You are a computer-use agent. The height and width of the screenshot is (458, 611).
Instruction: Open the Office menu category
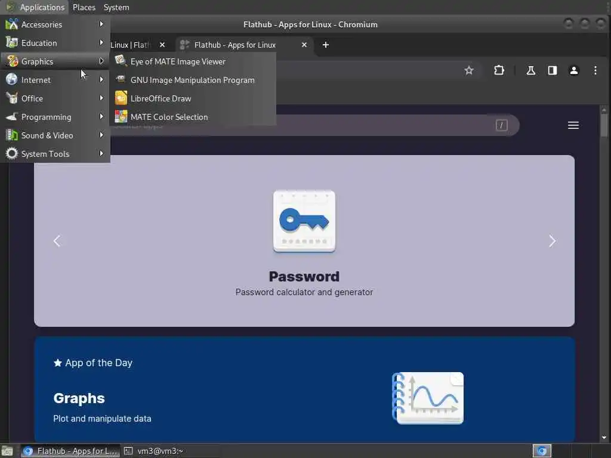click(55, 98)
